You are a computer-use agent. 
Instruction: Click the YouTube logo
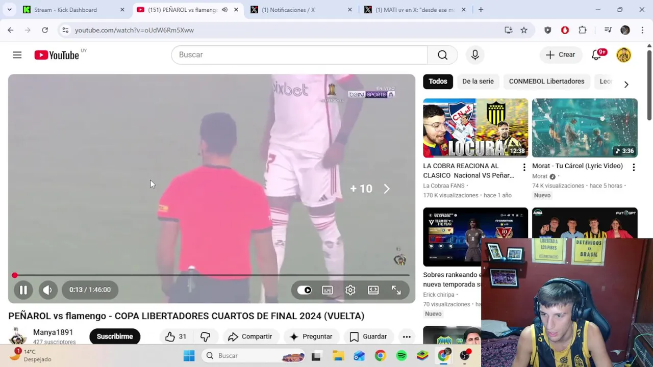57,55
